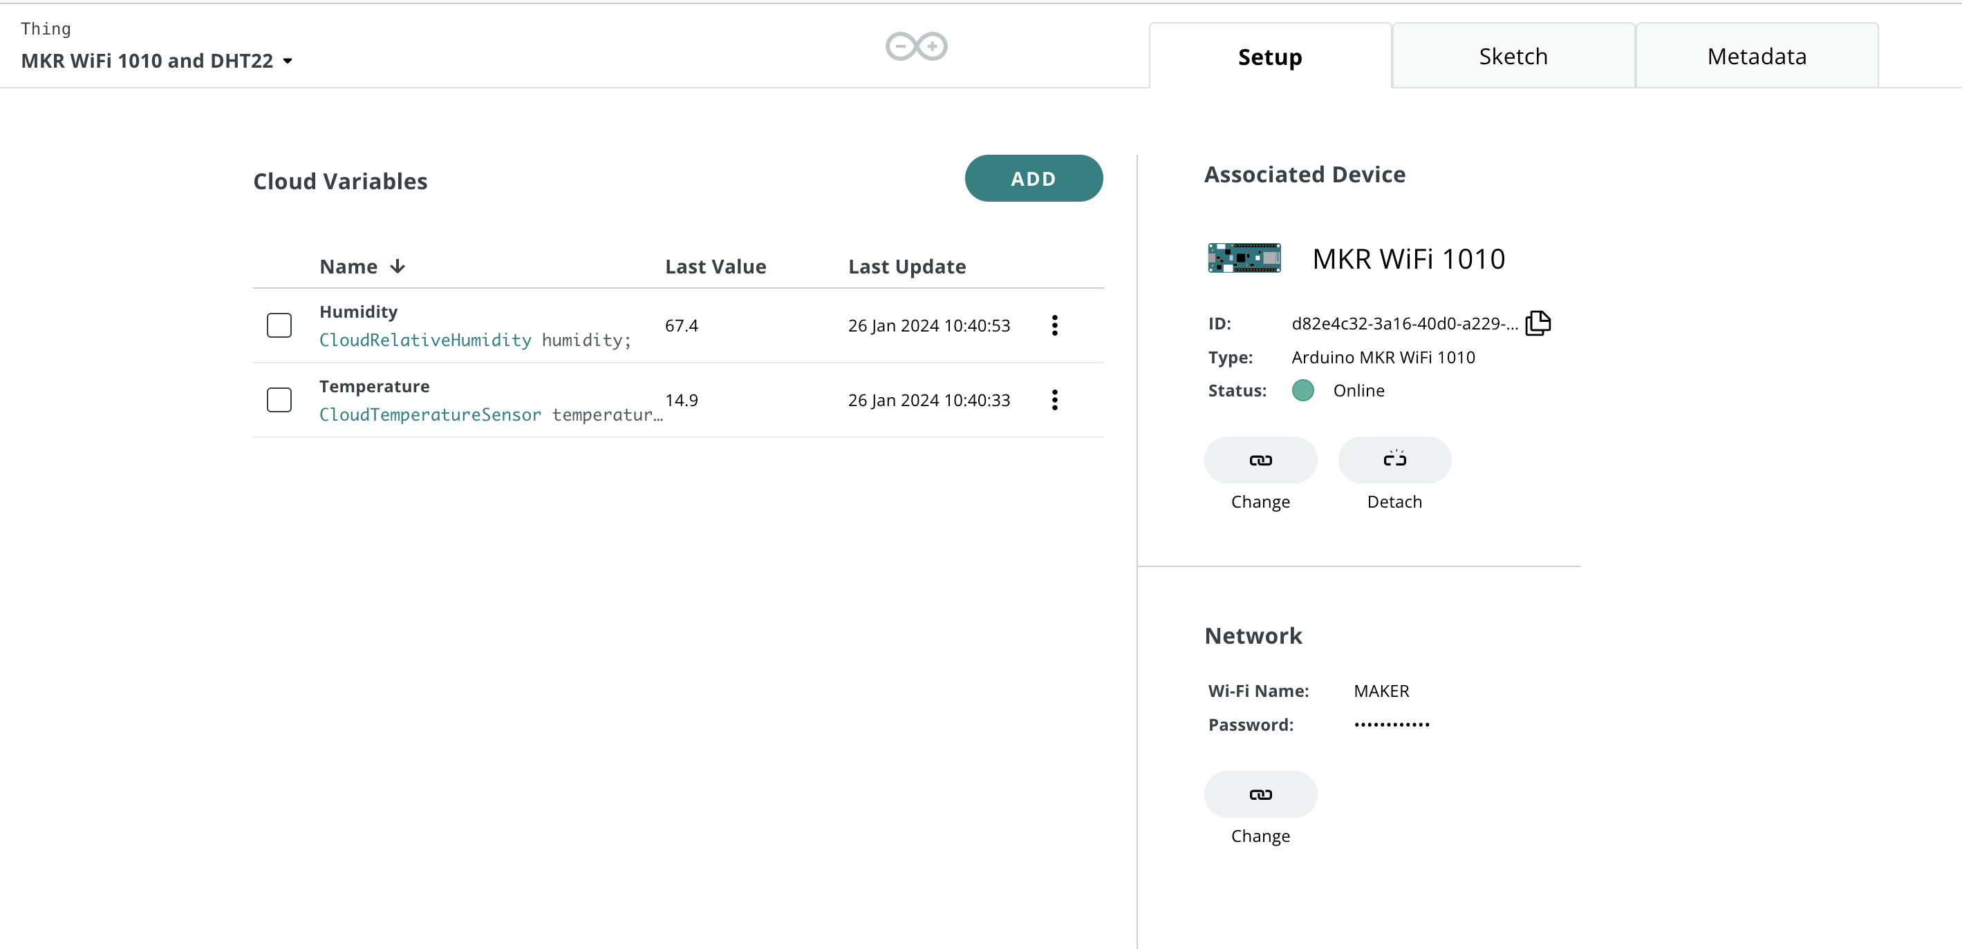
Task: Click the Arduino infinity logo
Action: (x=916, y=46)
